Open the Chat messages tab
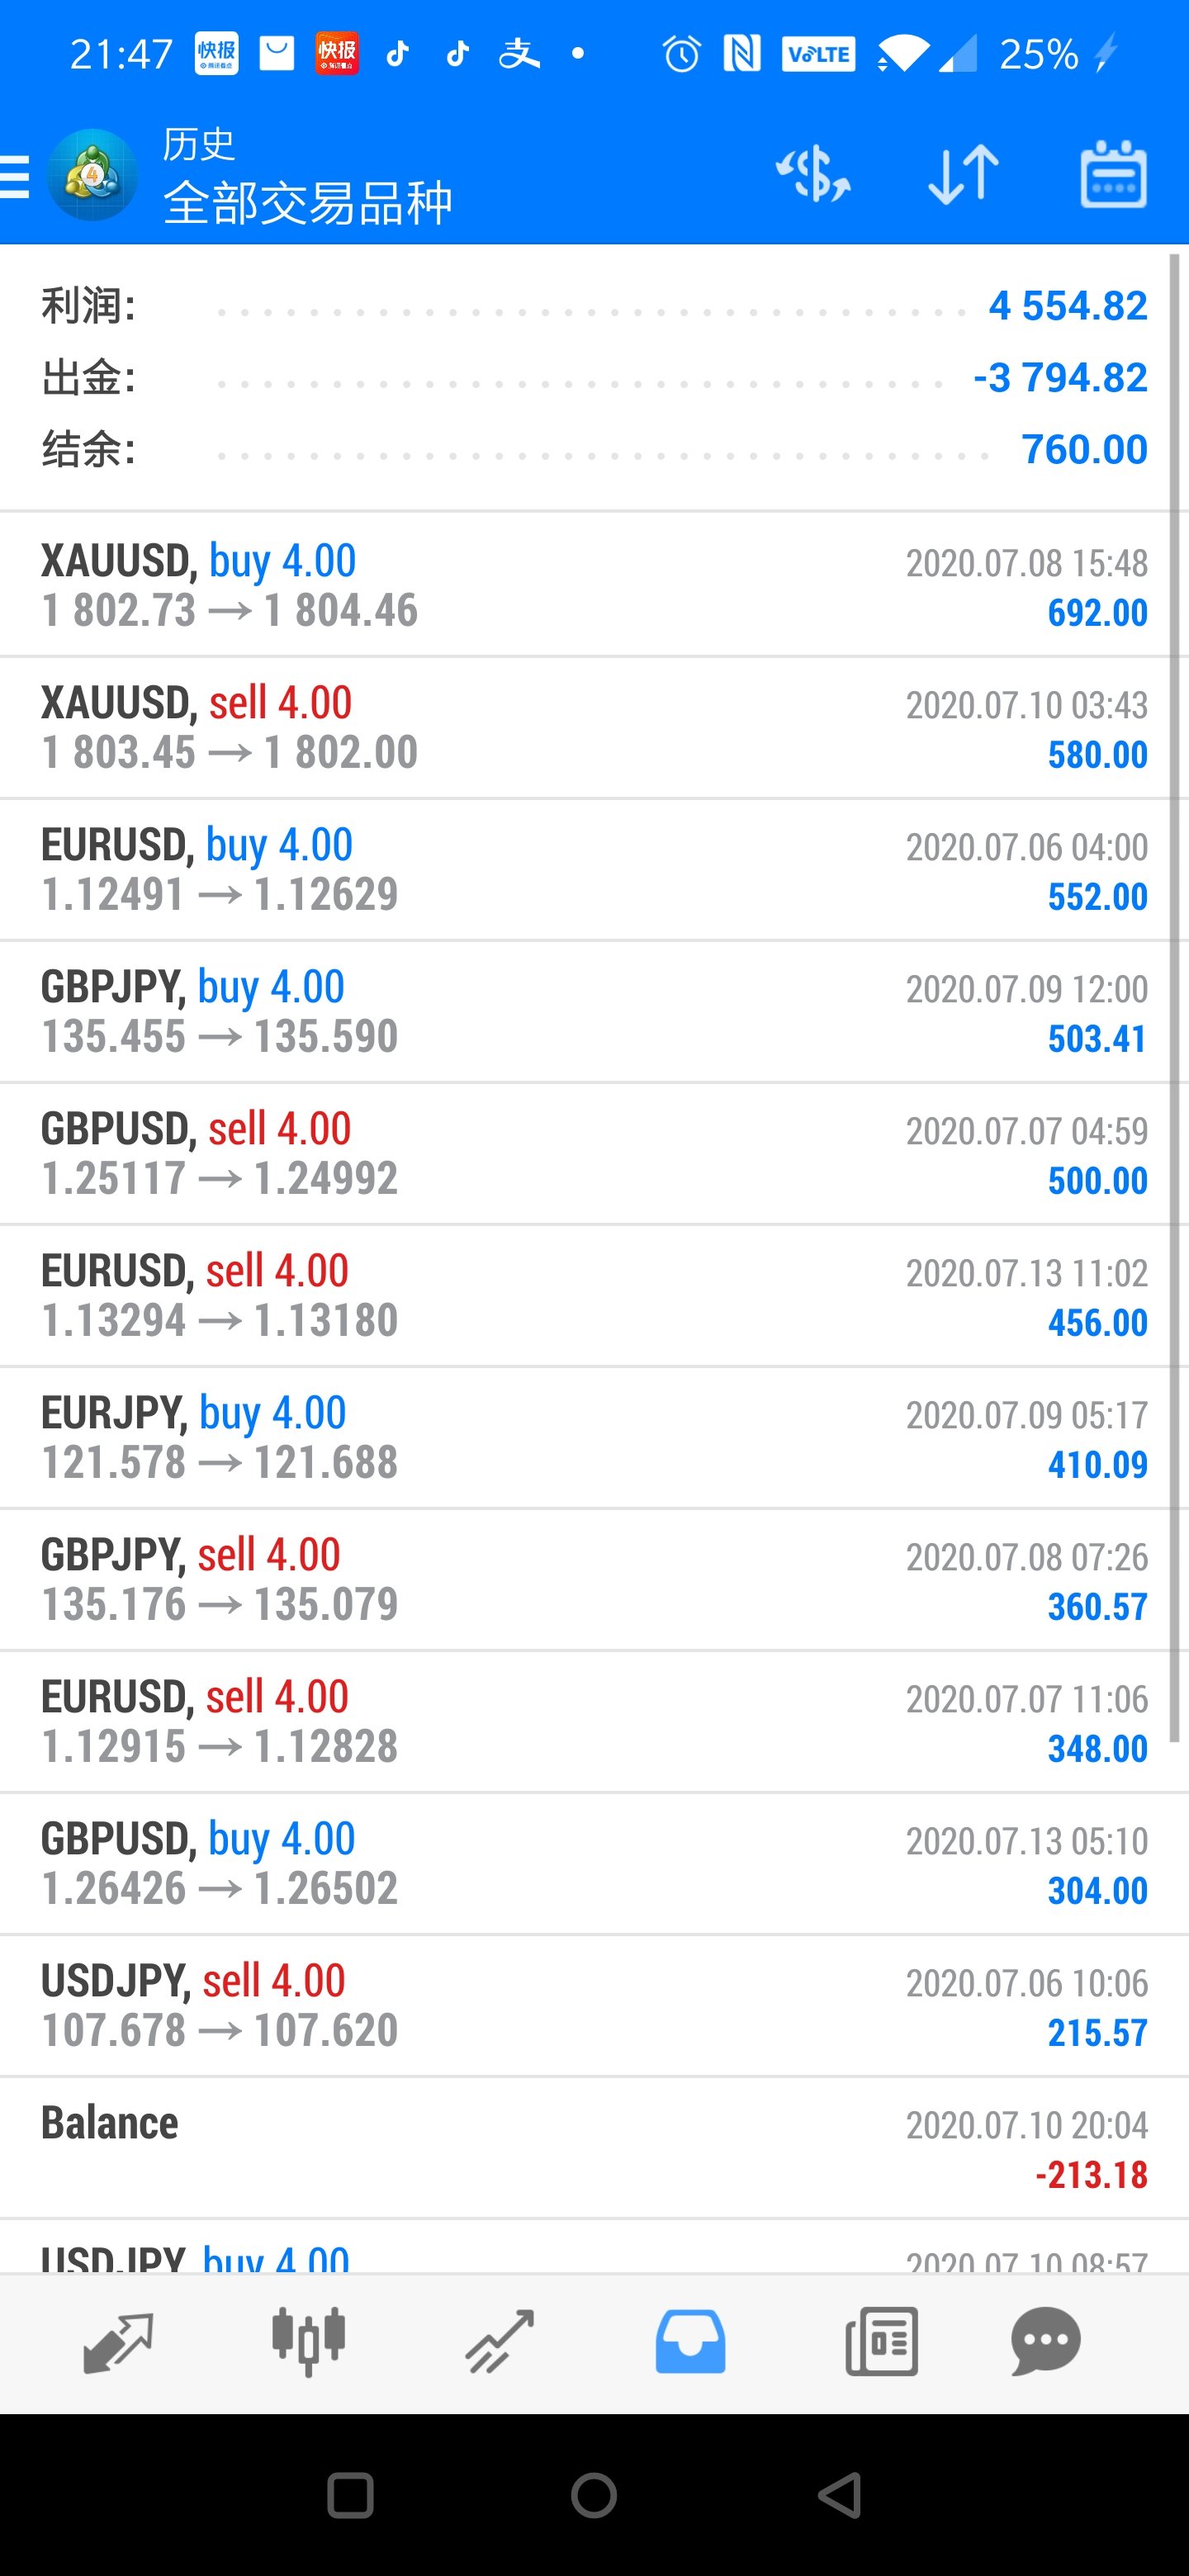Screen dimensions: 1189x2576 pos(1045,2341)
